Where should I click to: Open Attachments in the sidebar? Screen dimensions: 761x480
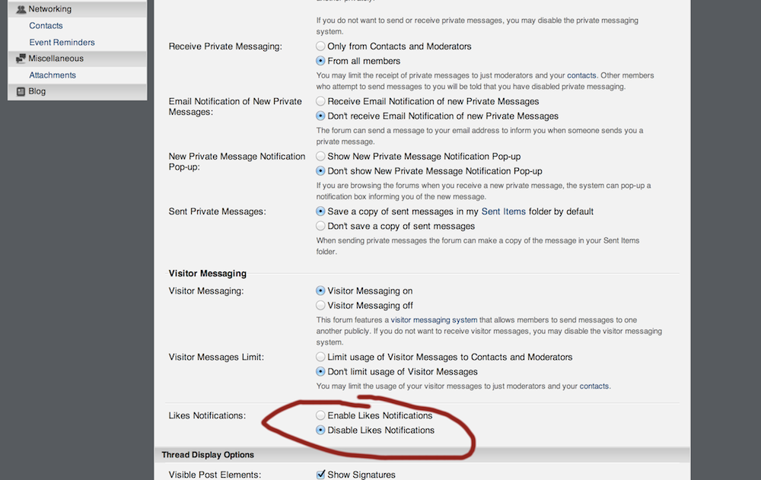coord(53,75)
